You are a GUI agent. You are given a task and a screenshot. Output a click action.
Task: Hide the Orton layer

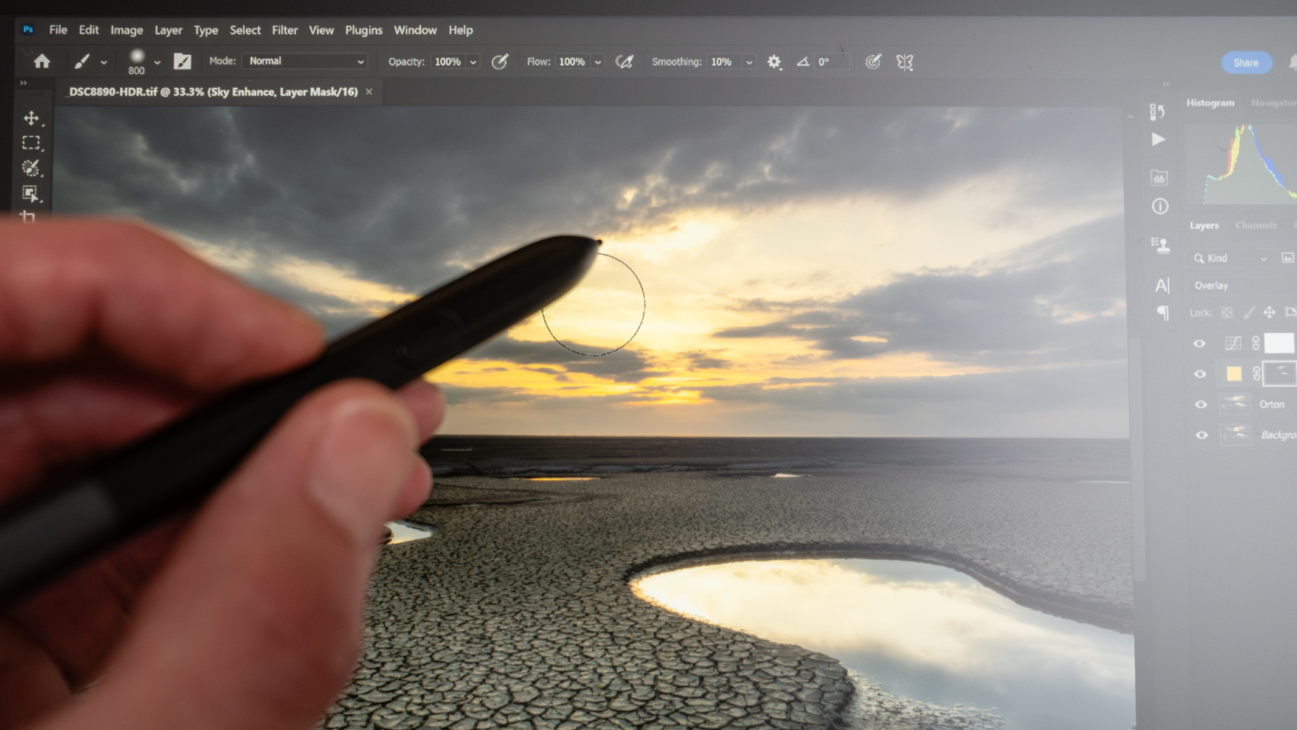(1201, 405)
